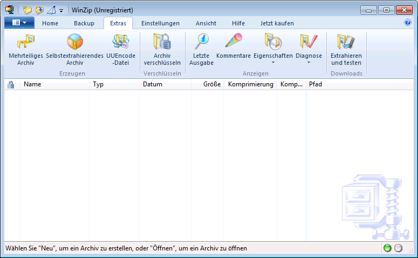
Task: Open Letzte Ausgabe viewer
Action: point(201,50)
